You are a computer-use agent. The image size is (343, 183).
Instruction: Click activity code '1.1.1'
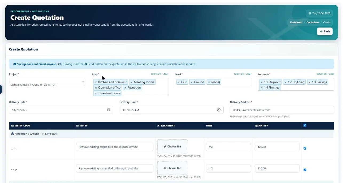[x=14, y=149]
